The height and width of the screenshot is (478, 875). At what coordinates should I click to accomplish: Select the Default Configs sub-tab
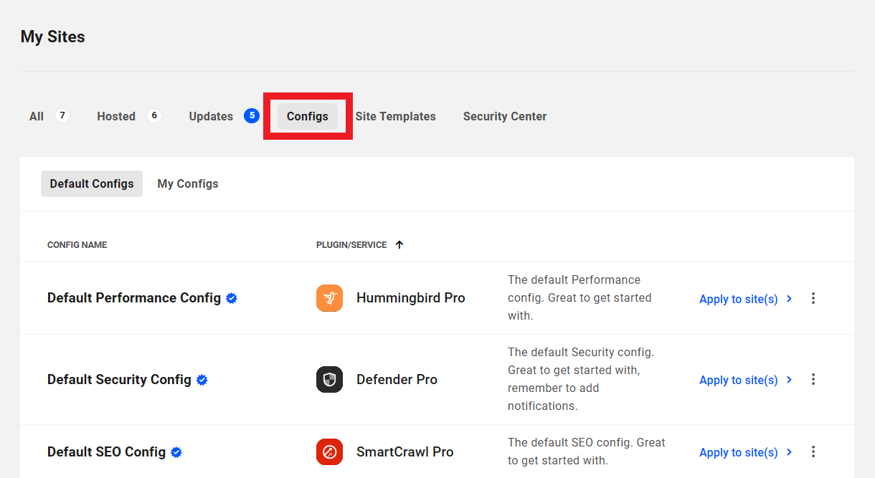point(92,183)
